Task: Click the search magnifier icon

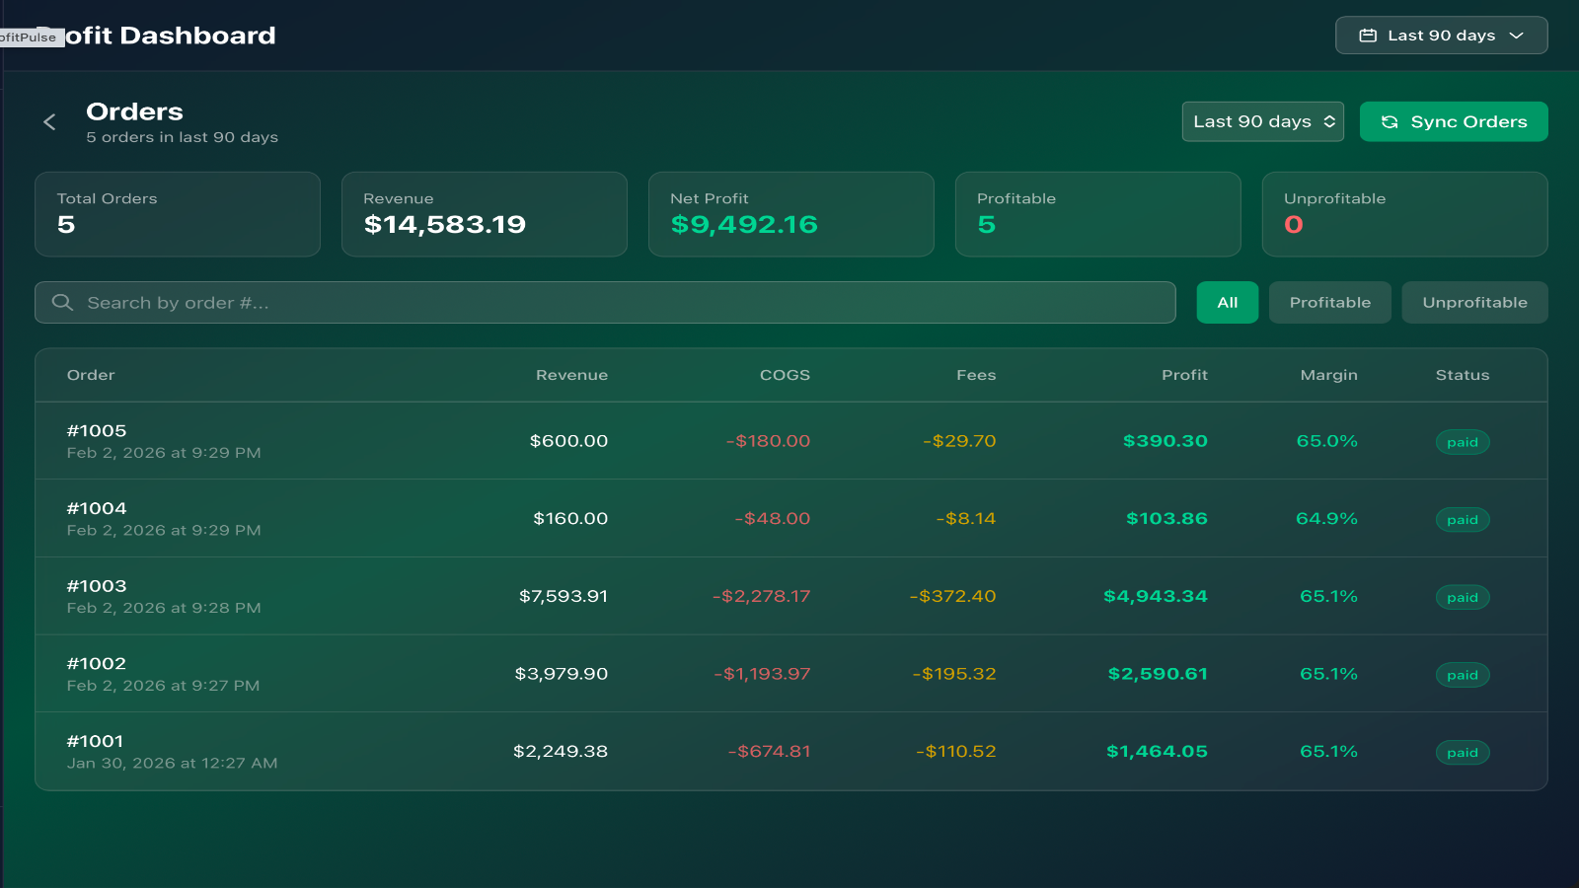Action: [62, 303]
